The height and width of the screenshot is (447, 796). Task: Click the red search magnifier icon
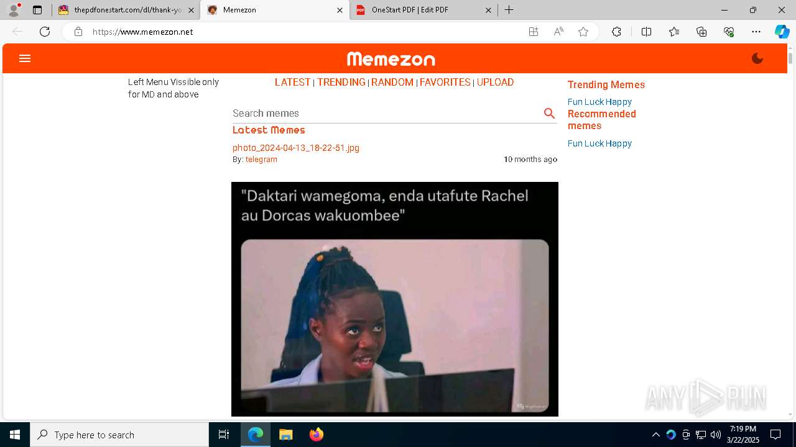coord(549,113)
